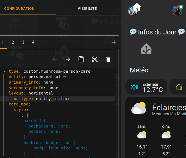Screen dimensions: 186x158
Task: Click the Deadpool person avatar
Action: point(177,10)
